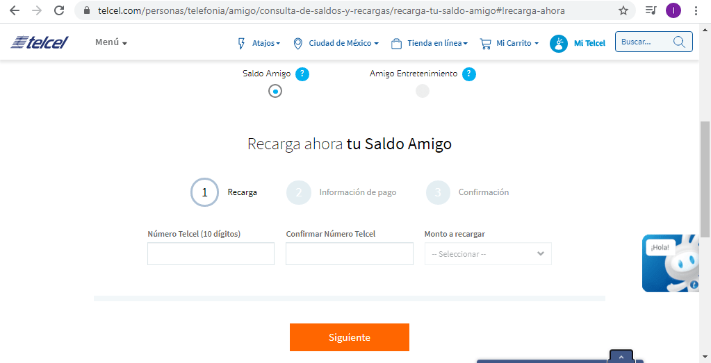Click the browser forward arrow
The image size is (711, 363).
pyautogui.click(x=37, y=11)
